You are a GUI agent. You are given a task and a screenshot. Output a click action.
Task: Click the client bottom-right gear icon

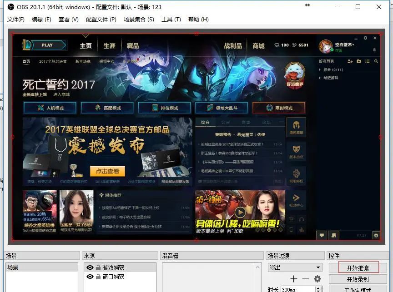tap(376, 235)
